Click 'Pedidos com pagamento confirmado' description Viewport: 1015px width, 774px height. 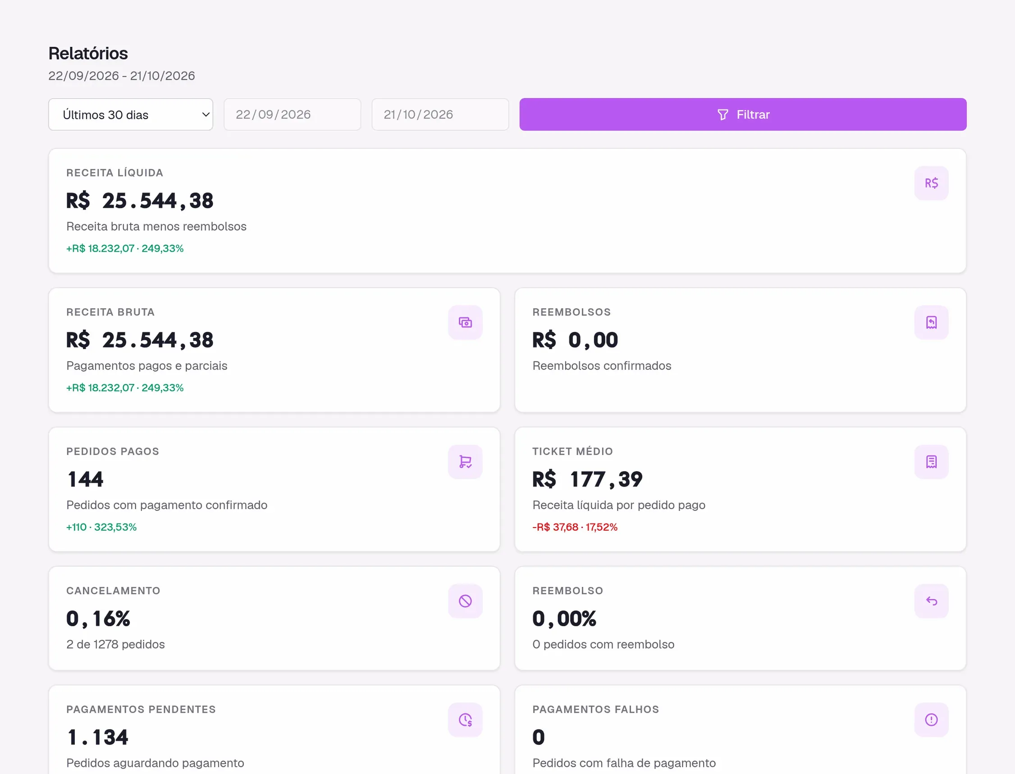167,505
